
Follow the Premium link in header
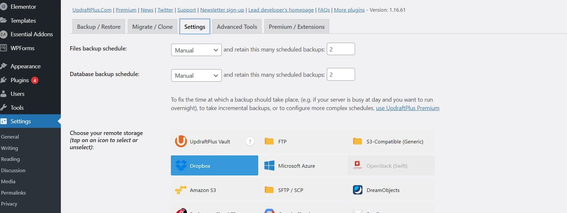(126, 10)
